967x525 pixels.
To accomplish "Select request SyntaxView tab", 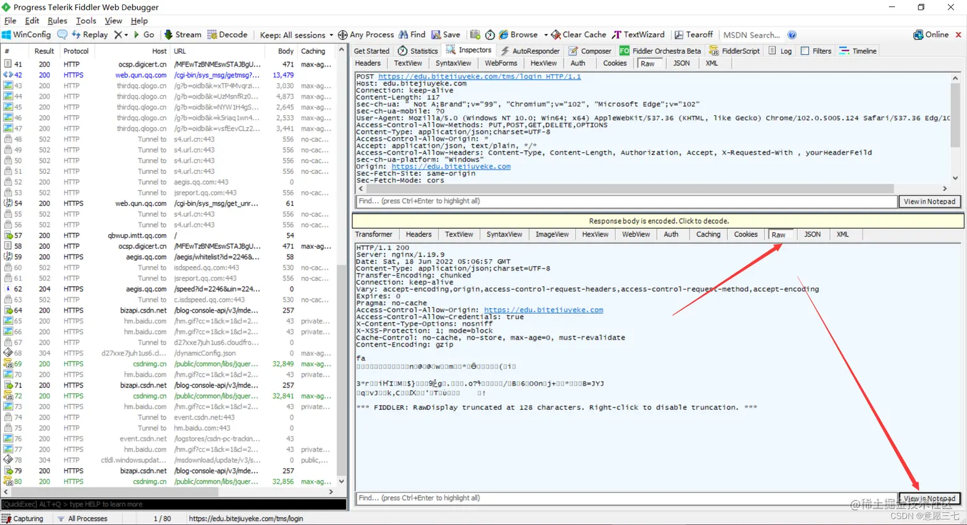I will coord(453,63).
